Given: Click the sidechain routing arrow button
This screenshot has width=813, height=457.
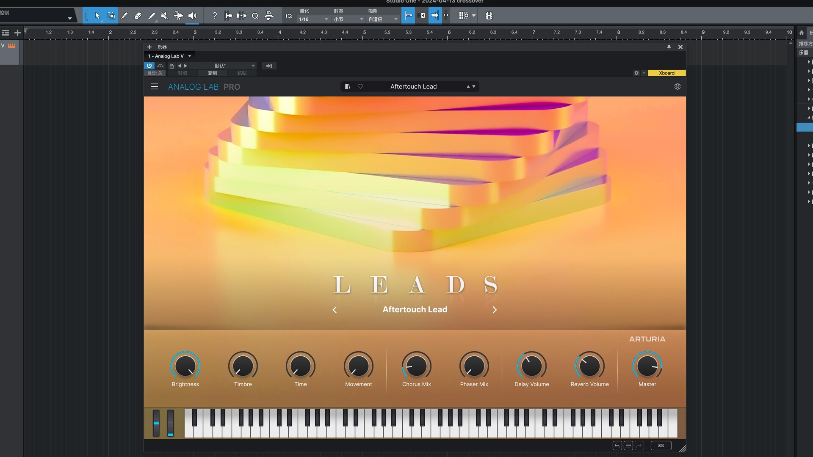Looking at the screenshot, I should (x=269, y=66).
